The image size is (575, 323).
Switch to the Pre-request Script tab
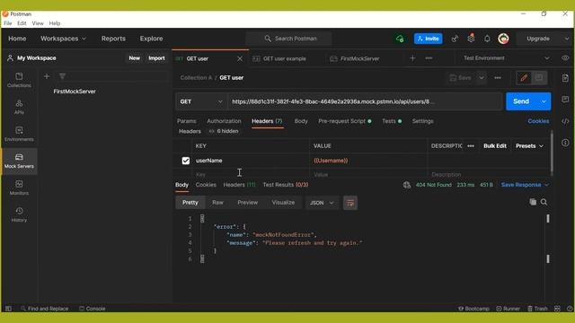click(344, 121)
